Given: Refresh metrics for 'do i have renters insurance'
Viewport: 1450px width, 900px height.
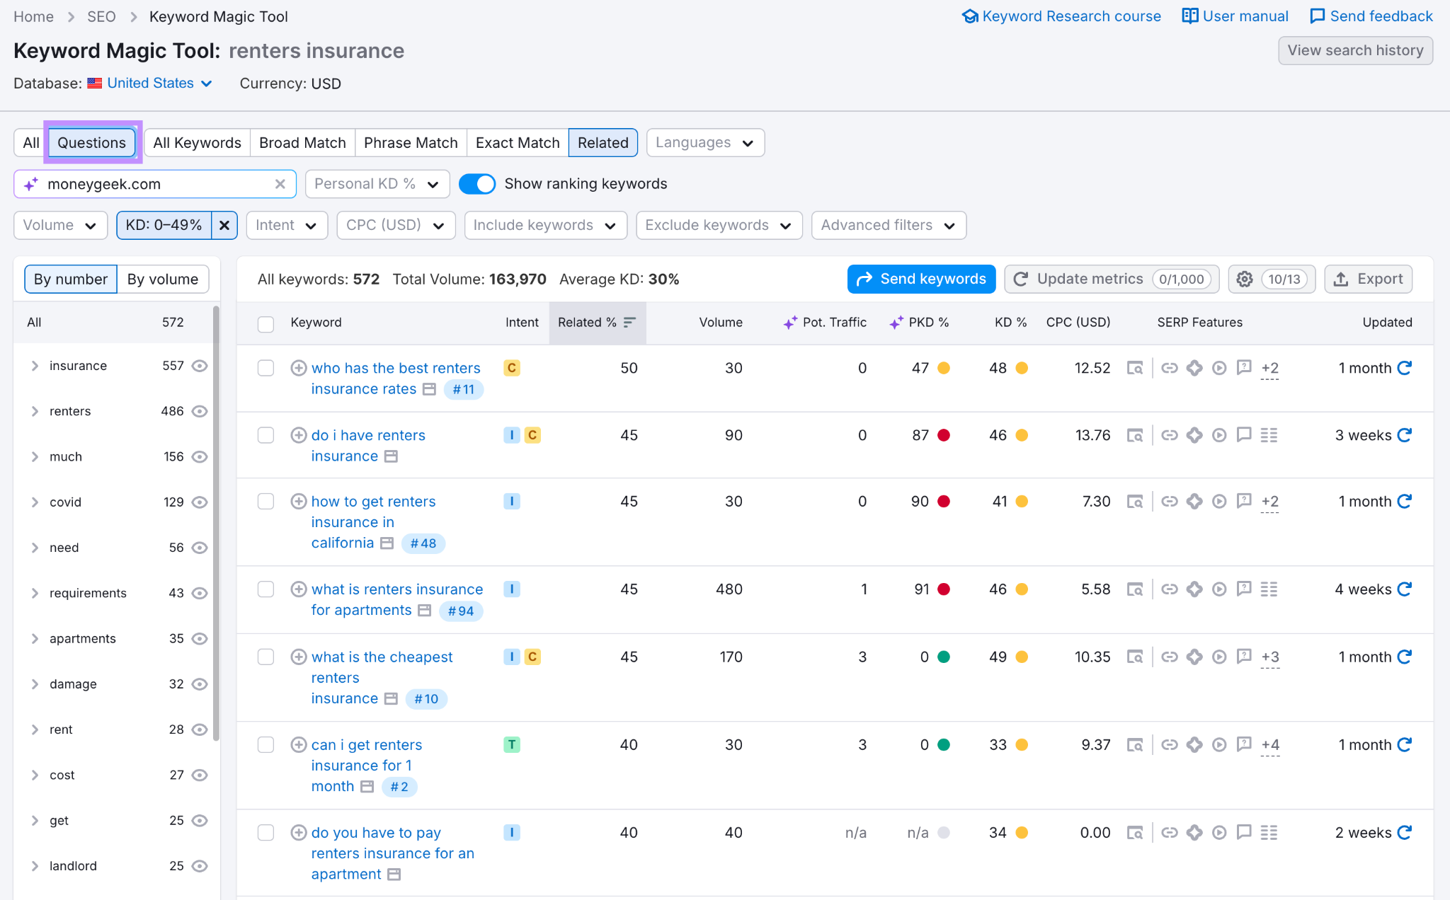Looking at the screenshot, I should pos(1405,435).
